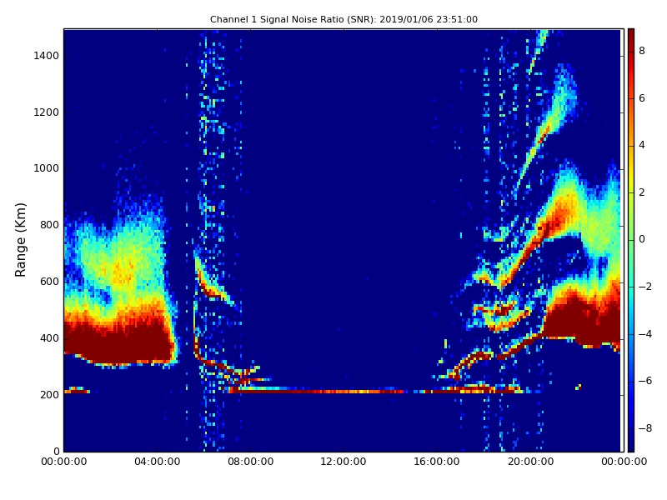The height and width of the screenshot is (500, 667).
Task: Click the 600 tick label on range axis
Action: [49, 282]
